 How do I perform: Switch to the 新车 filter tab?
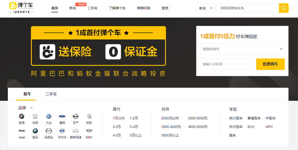click(27, 94)
